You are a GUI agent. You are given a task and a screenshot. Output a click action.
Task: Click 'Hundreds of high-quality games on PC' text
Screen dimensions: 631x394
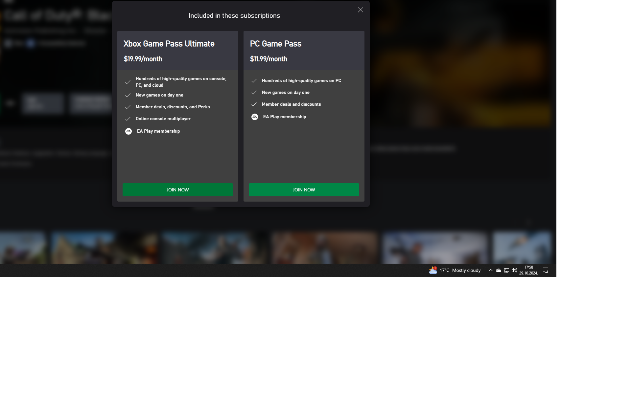tap(301, 80)
